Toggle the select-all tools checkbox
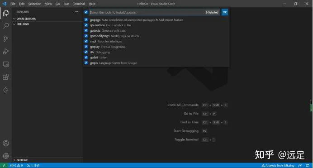Viewport: 313px width, 168px height. (x=86, y=12)
